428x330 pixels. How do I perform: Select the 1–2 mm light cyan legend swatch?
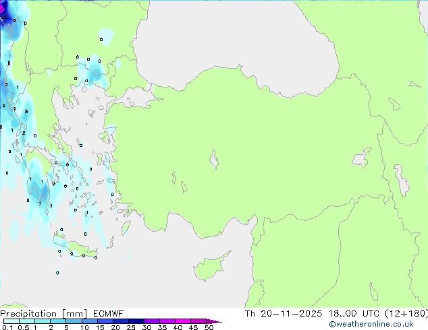43,321
